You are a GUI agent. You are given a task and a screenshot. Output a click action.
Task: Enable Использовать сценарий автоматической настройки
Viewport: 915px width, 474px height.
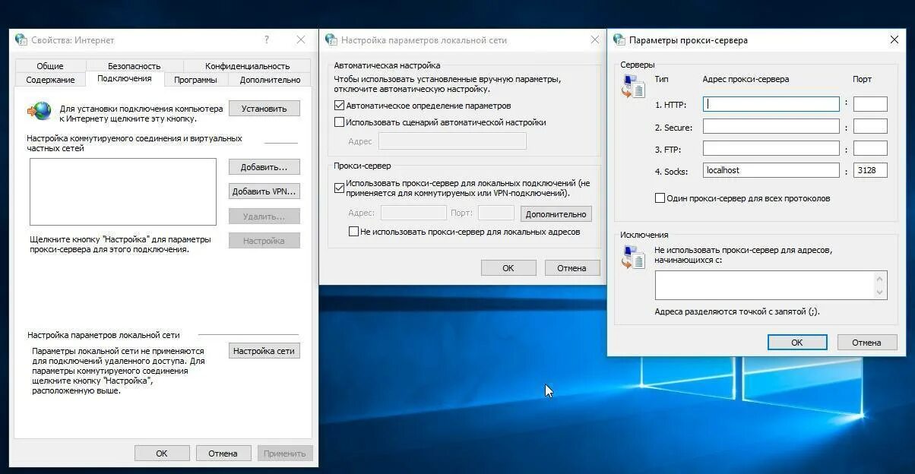click(x=339, y=122)
